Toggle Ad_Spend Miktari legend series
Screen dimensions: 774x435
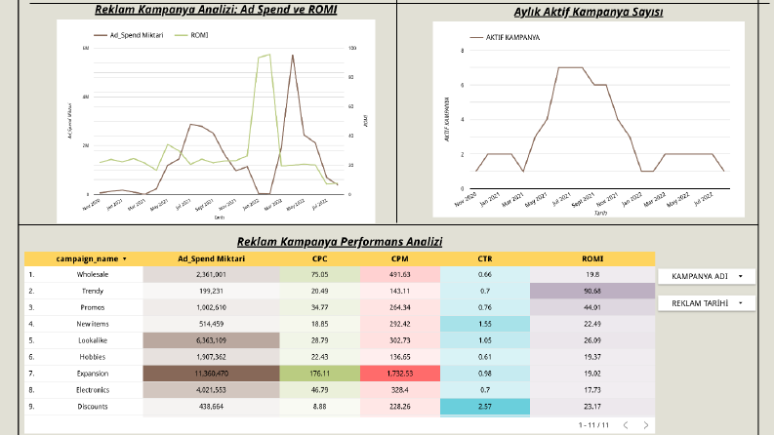[x=128, y=35]
